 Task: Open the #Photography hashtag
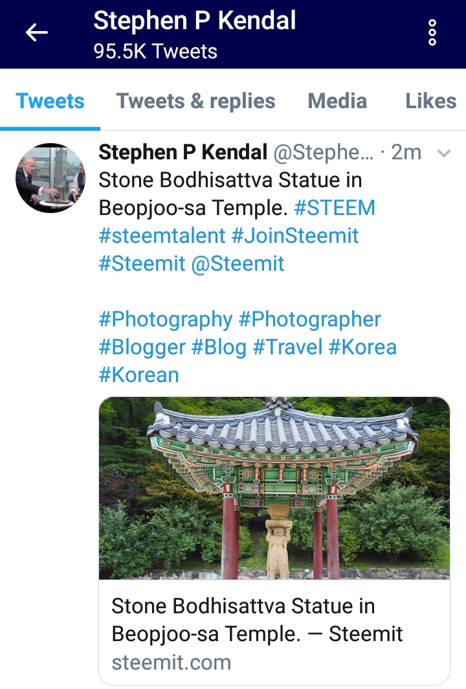(x=166, y=319)
